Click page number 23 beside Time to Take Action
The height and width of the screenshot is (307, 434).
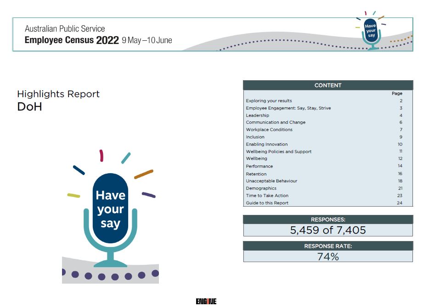400,195
